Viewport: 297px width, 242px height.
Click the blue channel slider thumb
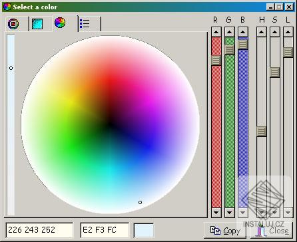[243, 45]
